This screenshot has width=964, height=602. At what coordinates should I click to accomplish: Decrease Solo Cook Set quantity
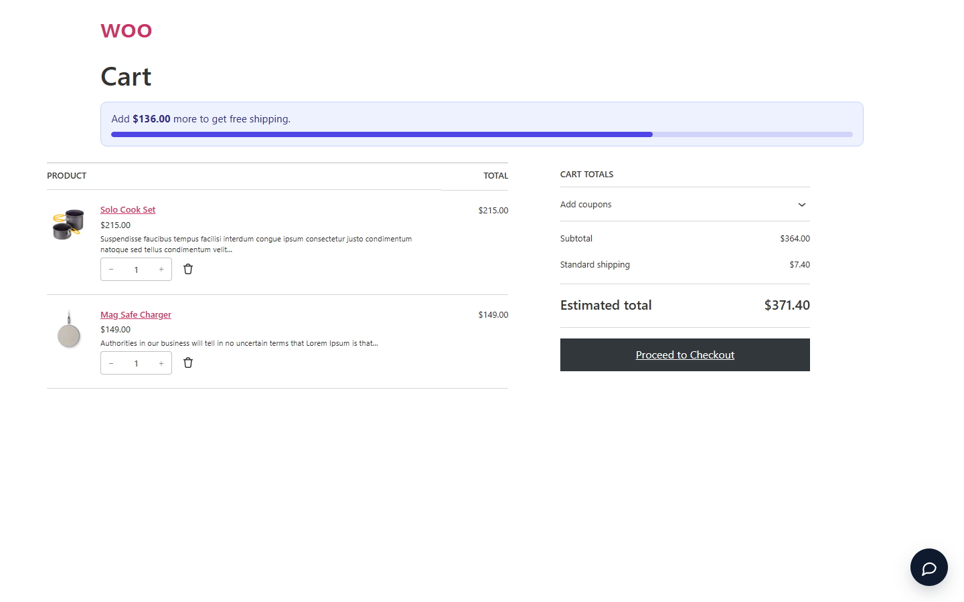click(111, 270)
